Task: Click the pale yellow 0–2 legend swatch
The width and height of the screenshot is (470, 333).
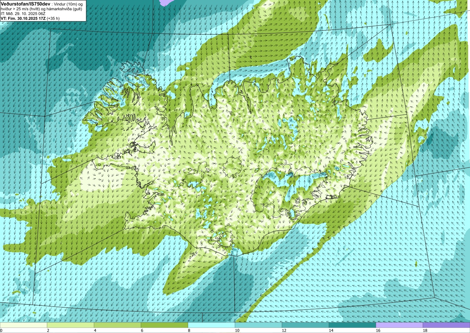Action: tap(23, 325)
